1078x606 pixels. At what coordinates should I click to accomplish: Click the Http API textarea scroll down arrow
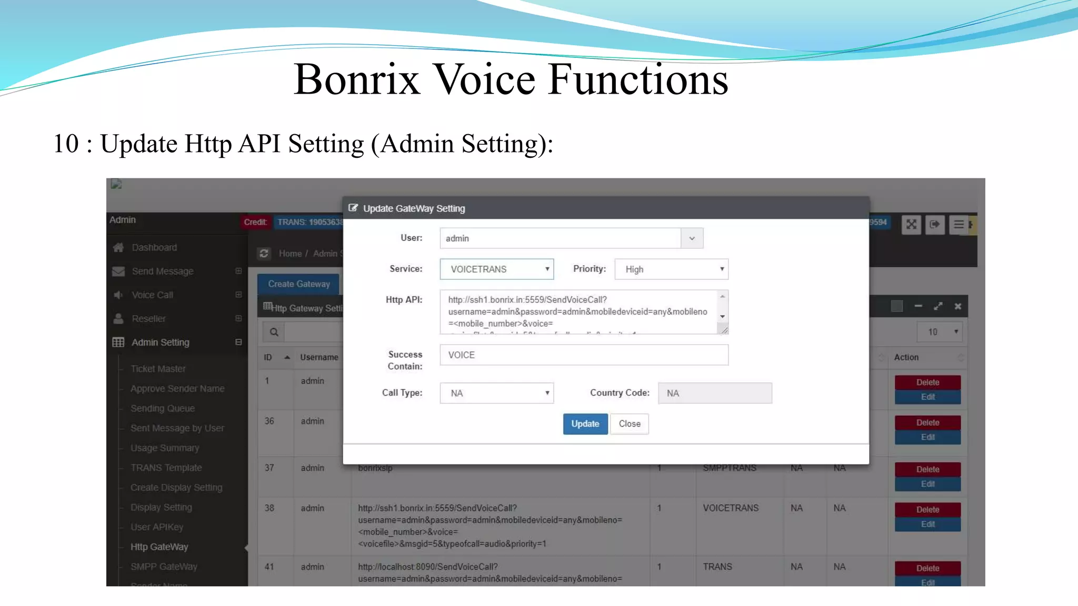(x=723, y=317)
